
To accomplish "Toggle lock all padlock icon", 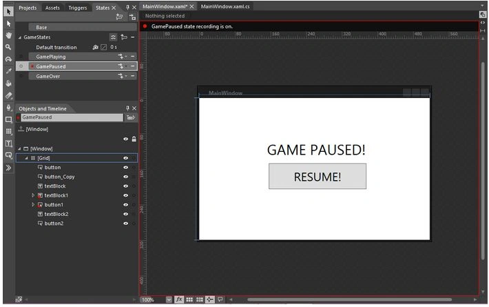I will click(134, 139).
